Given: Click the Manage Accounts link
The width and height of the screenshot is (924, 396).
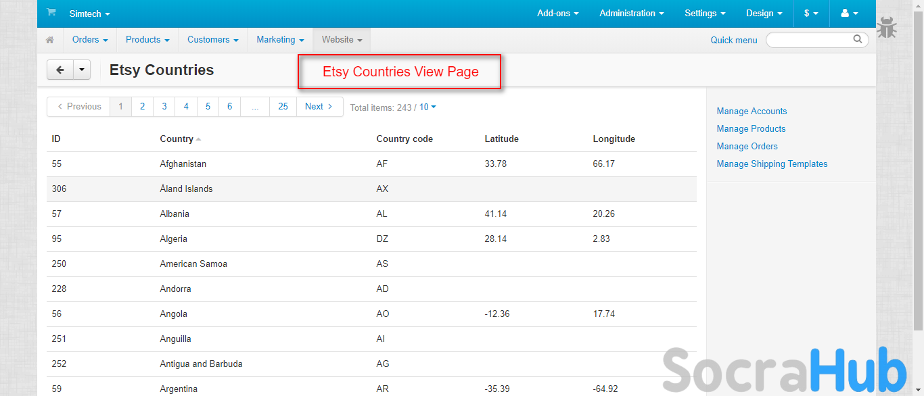Looking at the screenshot, I should pyautogui.click(x=752, y=111).
